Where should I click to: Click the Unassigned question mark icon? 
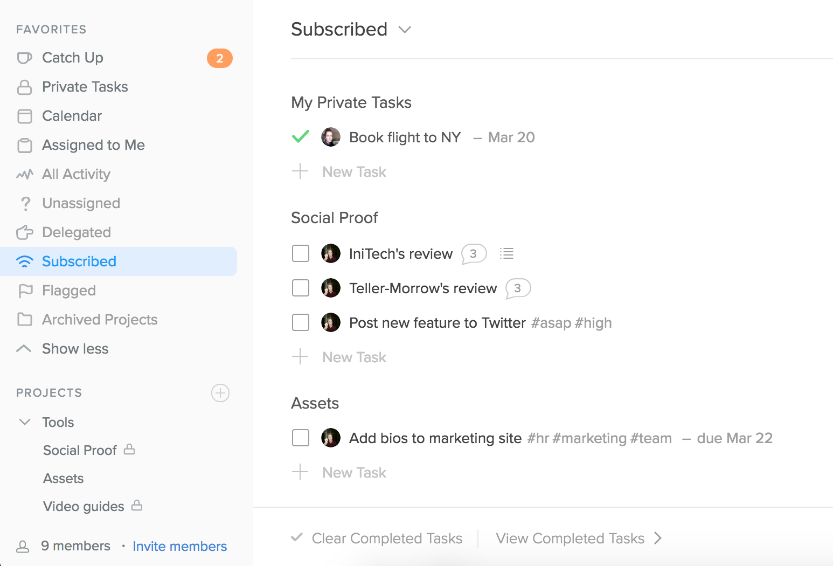pyautogui.click(x=25, y=204)
